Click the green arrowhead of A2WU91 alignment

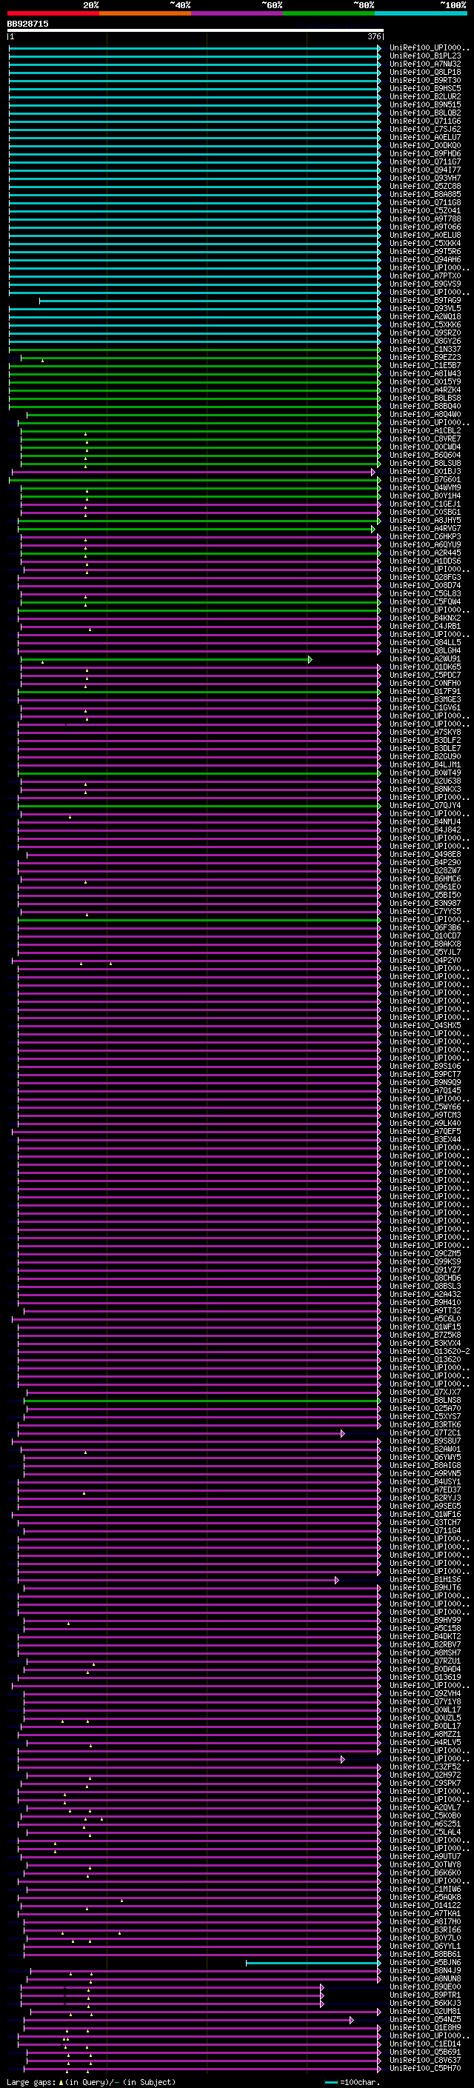(310, 659)
